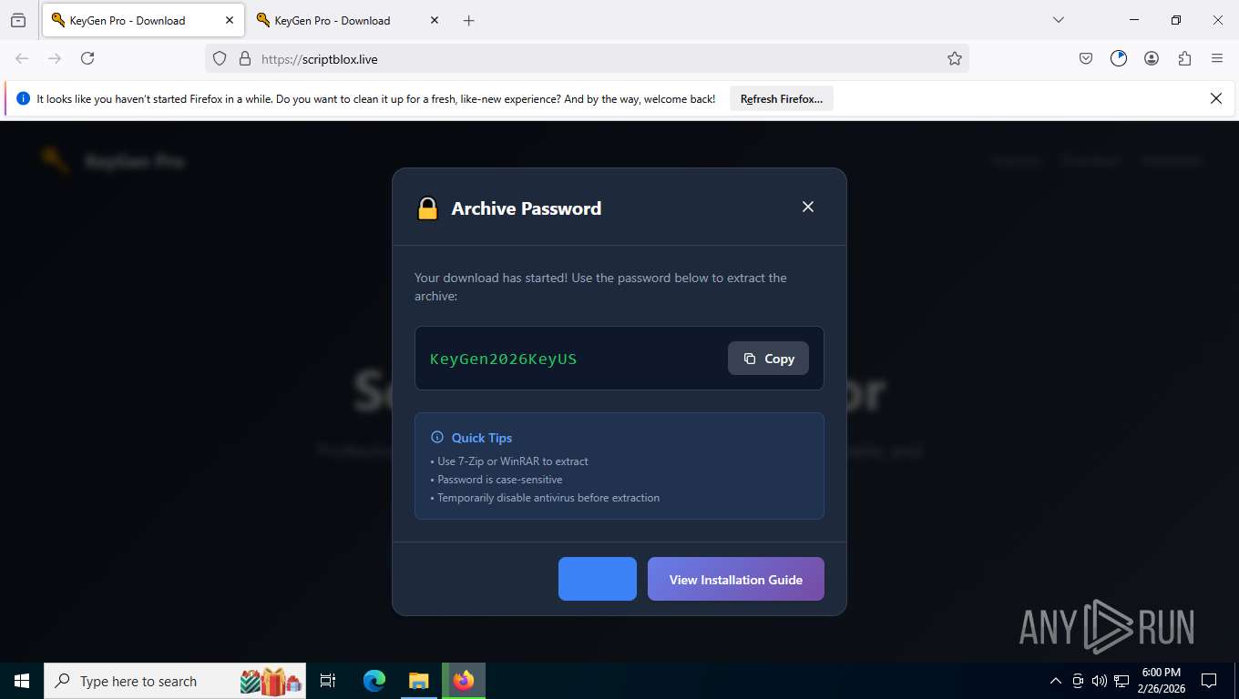Open Save to Pocket icon
The width and height of the screenshot is (1239, 699).
[x=1086, y=58]
